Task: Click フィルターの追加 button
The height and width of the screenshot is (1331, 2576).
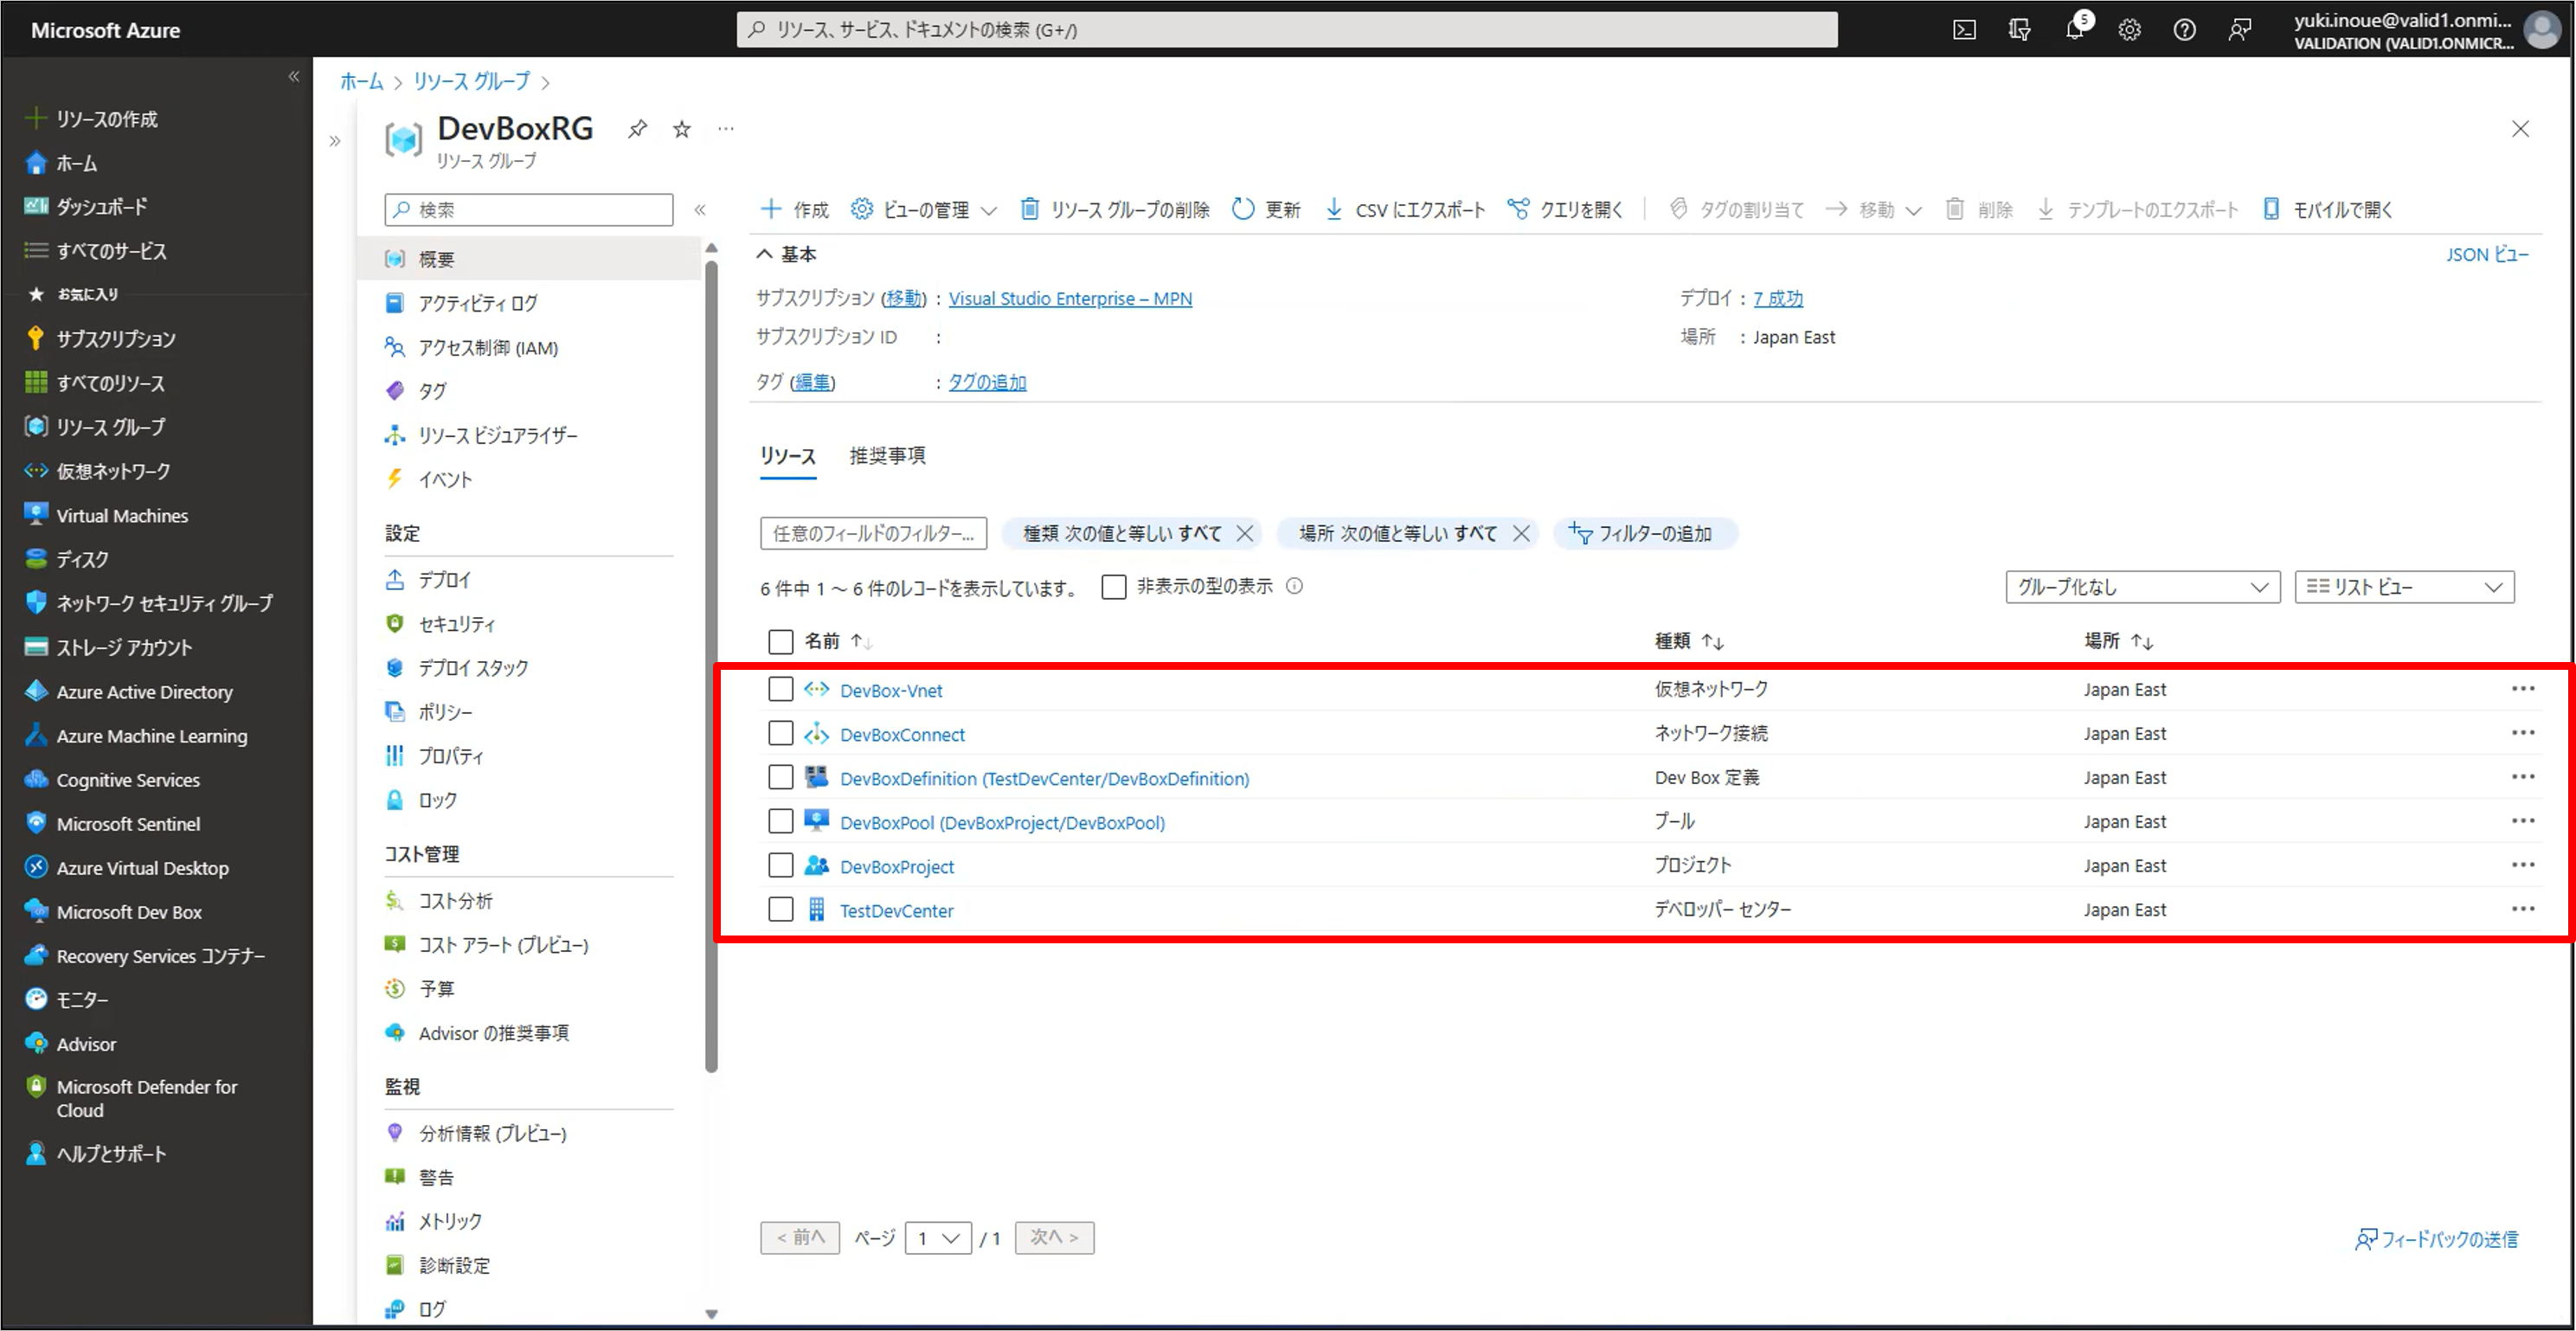Action: pyautogui.click(x=1645, y=533)
